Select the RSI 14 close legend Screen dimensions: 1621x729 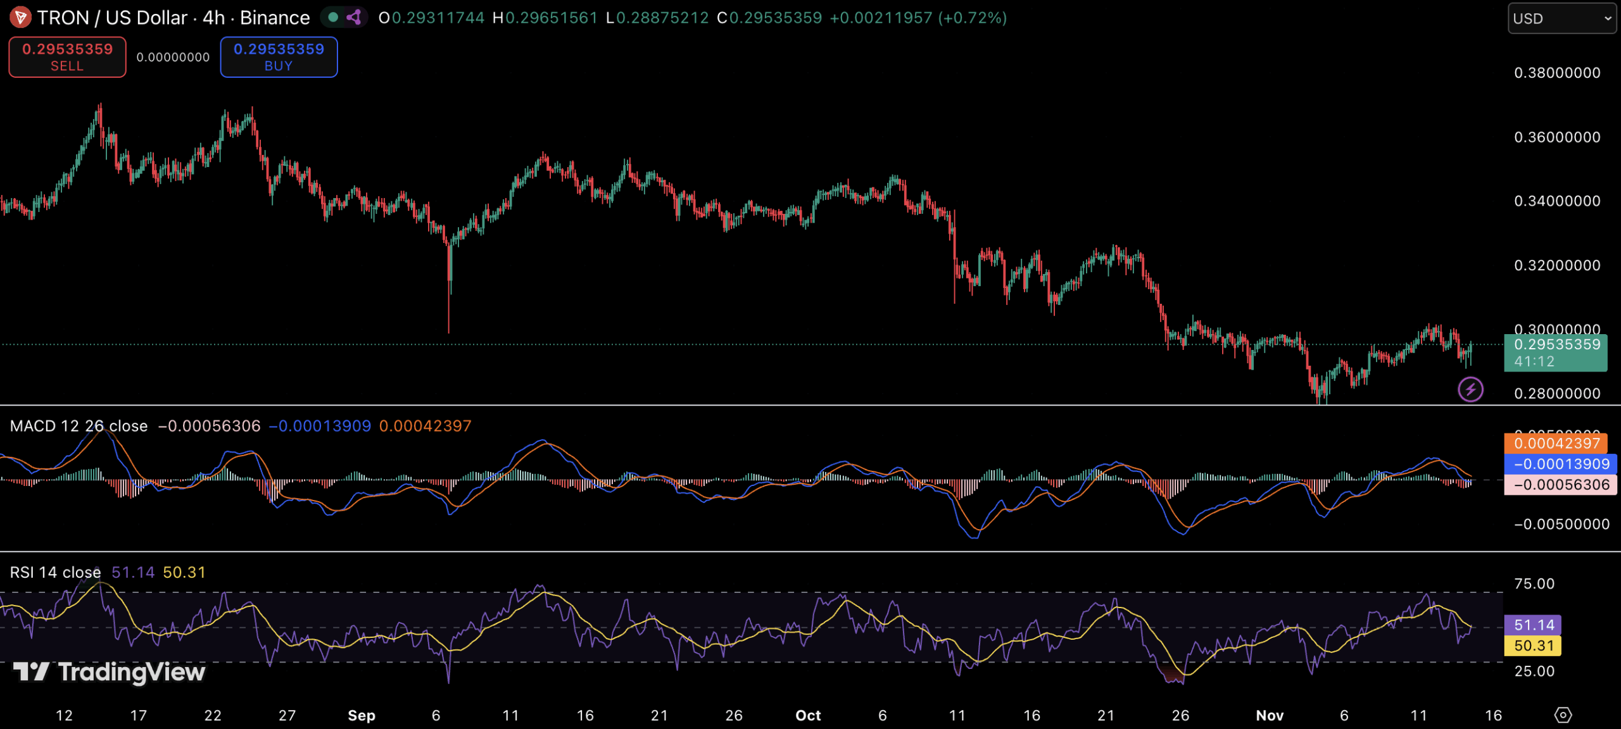click(55, 572)
